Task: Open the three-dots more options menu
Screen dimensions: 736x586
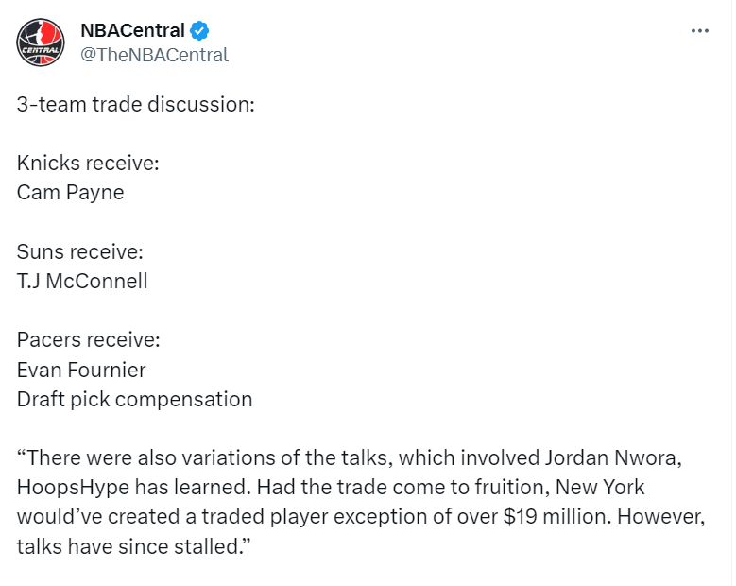Action: [x=699, y=31]
